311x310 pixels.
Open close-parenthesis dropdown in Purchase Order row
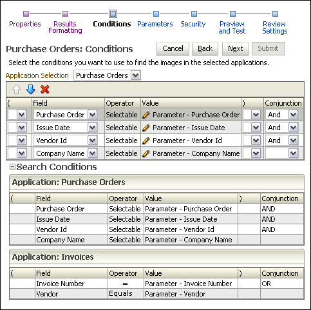pos(256,115)
